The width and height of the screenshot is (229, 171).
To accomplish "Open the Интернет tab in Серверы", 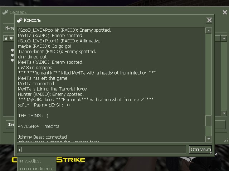I will click(x=9, y=28).
